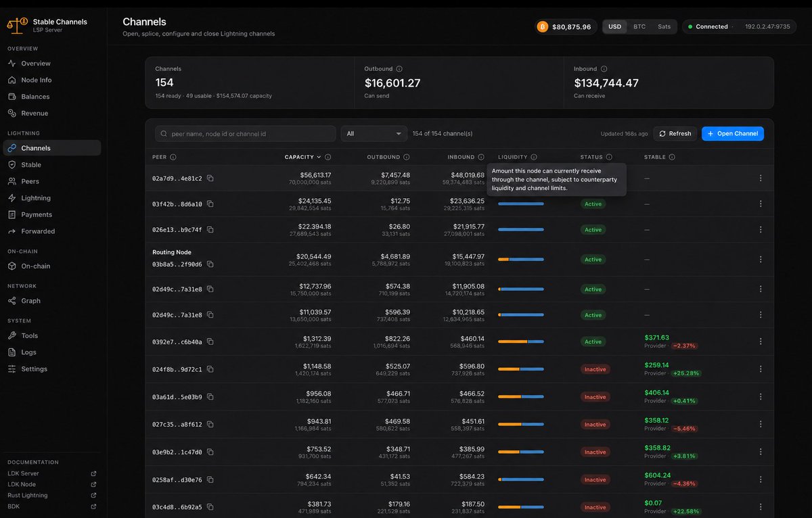This screenshot has height=518, width=812.
Task: Open Settings under System
Action: pos(52,369)
